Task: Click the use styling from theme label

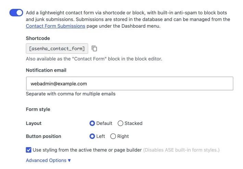Action: coord(87,150)
